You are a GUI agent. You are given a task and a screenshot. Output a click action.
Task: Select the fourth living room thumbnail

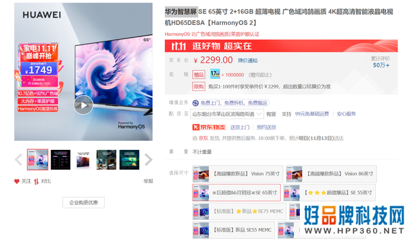point(106,160)
